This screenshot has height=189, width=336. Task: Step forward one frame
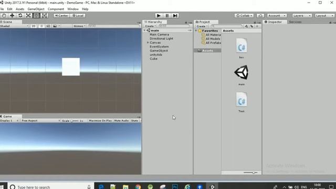[x=175, y=16]
